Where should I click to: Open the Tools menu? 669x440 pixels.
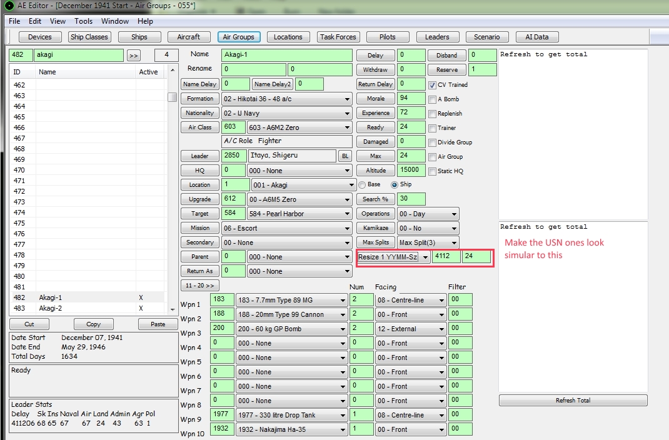(83, 21)
